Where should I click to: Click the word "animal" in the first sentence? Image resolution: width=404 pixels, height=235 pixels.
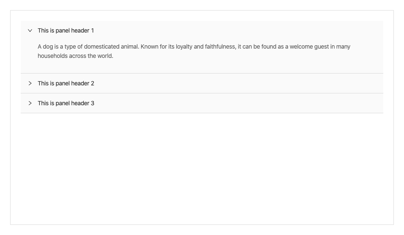pyautogui.click(x=129, y=47)
